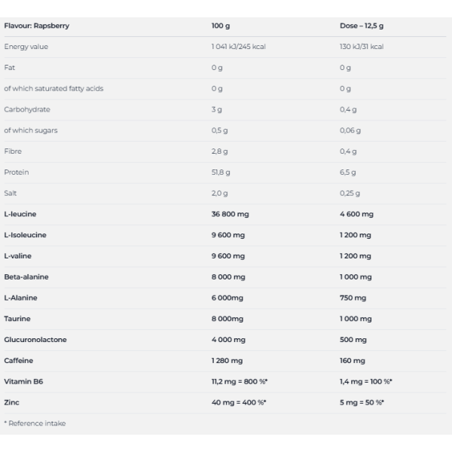The width and height of the screenshot is (452, 452).
Task: Select the "Energy value" row label
Action: 26,47
